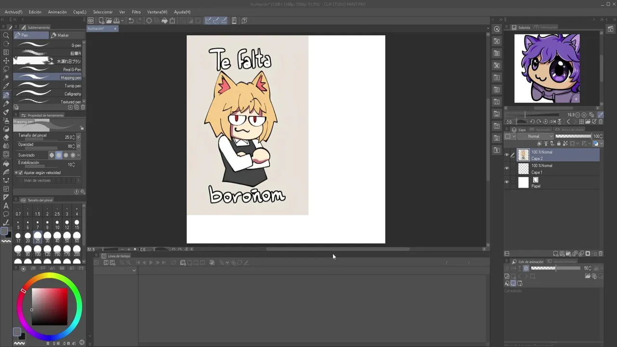Toggle the Tamaño del pincel dynamics button
The height and width of the screenshot is (347, 617).
79,137
